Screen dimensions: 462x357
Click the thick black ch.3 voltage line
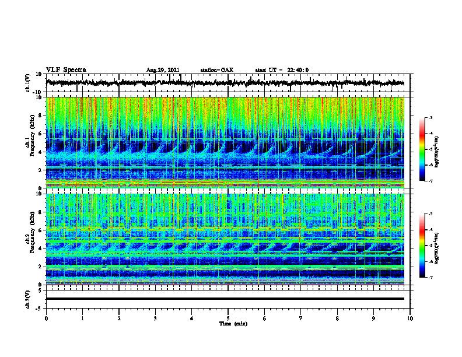tap(225, 299)
